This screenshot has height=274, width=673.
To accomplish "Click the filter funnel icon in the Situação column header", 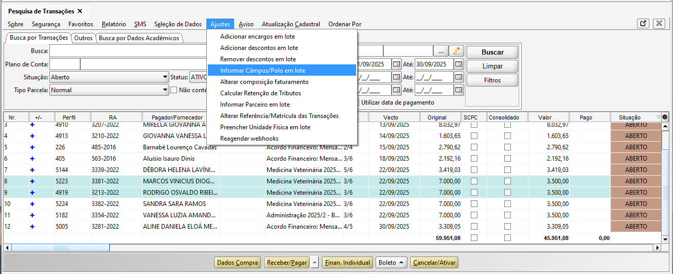I will point(658,117).
